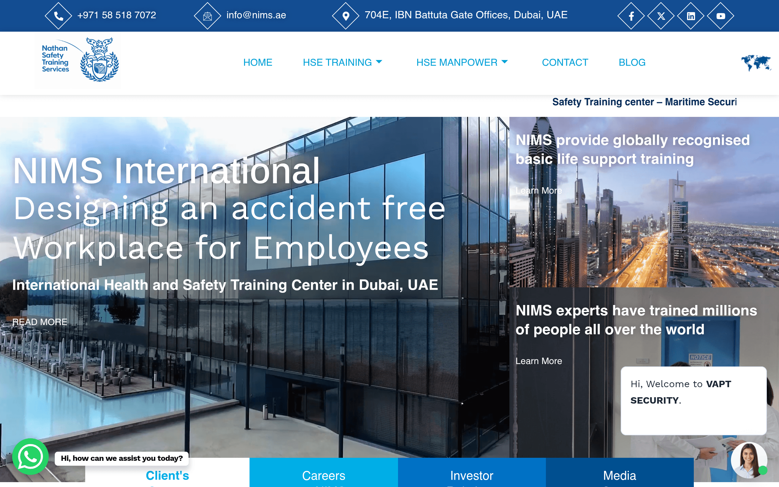Click the location pin icon
The height and width of the screenshot is (487, 779).
coord(346,16)
